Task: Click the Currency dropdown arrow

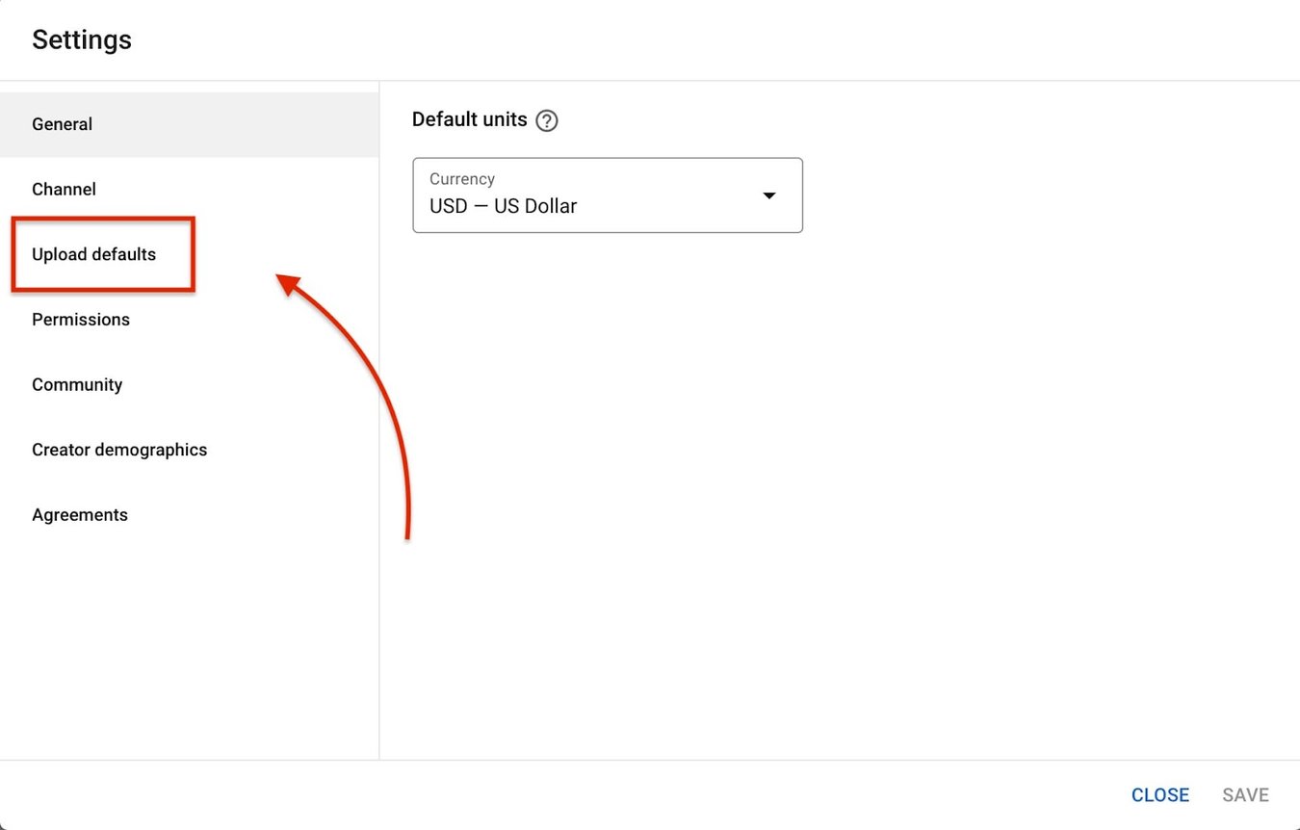Action: click(x=769, y=195)
